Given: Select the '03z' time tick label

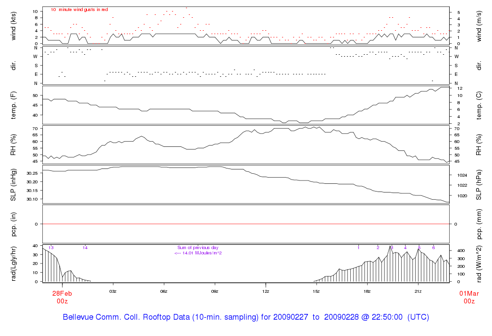Looking at the screenshot, I should tap(113, 291).
